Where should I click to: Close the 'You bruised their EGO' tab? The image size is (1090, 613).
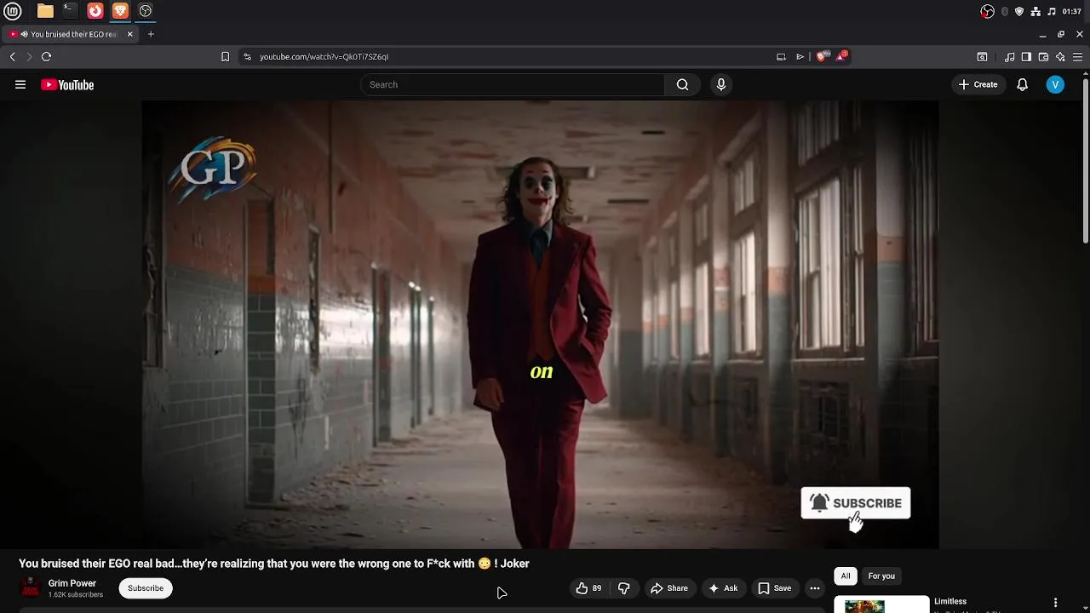tap(130, 34)
